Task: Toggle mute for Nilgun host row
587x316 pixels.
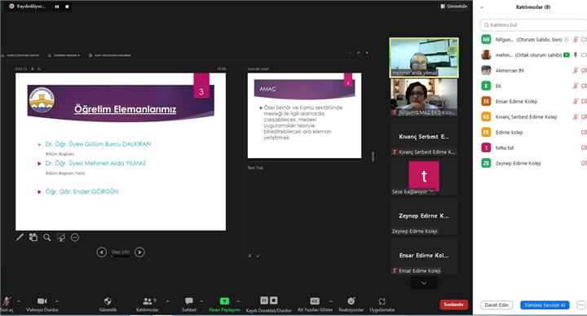Action: click(576, 39)
